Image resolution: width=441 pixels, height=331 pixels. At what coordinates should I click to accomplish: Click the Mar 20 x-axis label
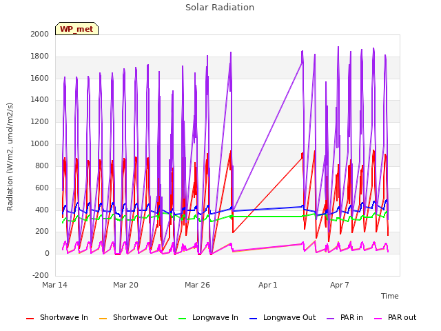coord(125,285)
